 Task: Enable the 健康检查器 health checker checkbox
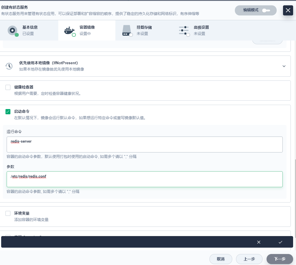8,87
